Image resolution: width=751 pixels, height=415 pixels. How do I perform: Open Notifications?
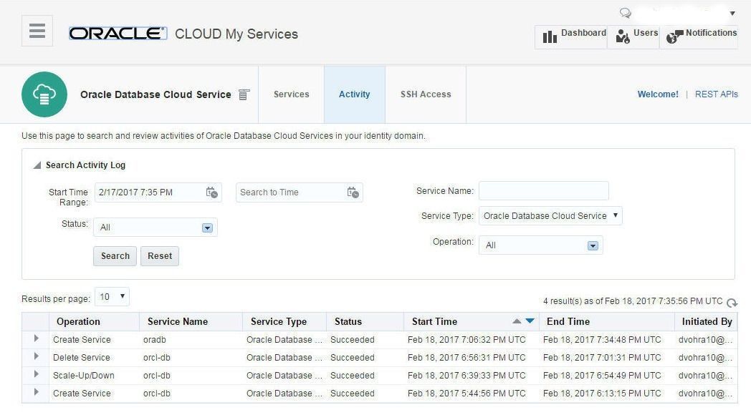699,36
